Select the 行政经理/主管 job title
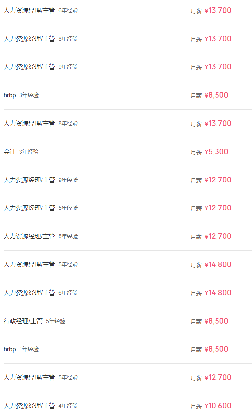The width and height of the screenshot is (252, 416). (23, 321)
